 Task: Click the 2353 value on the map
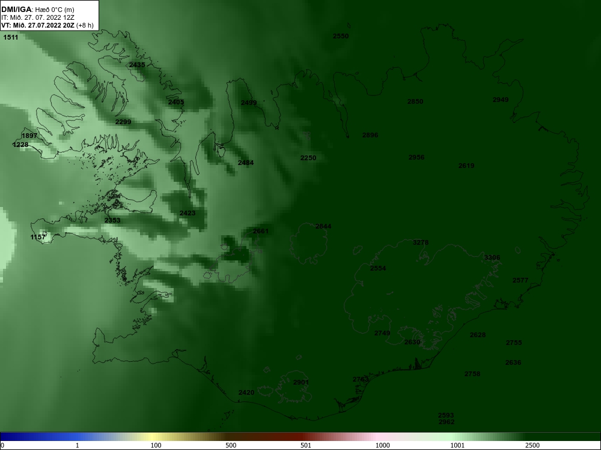[112, 220]
